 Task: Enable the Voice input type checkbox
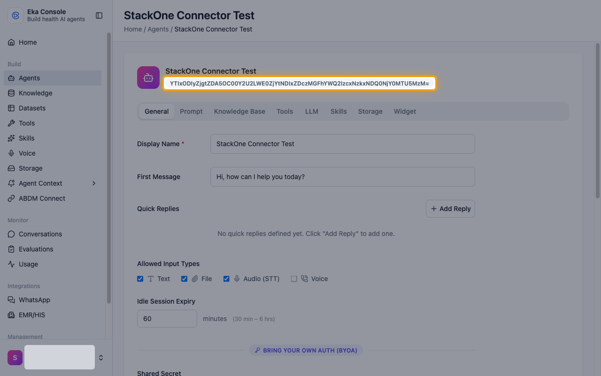(x=294, y=279)
